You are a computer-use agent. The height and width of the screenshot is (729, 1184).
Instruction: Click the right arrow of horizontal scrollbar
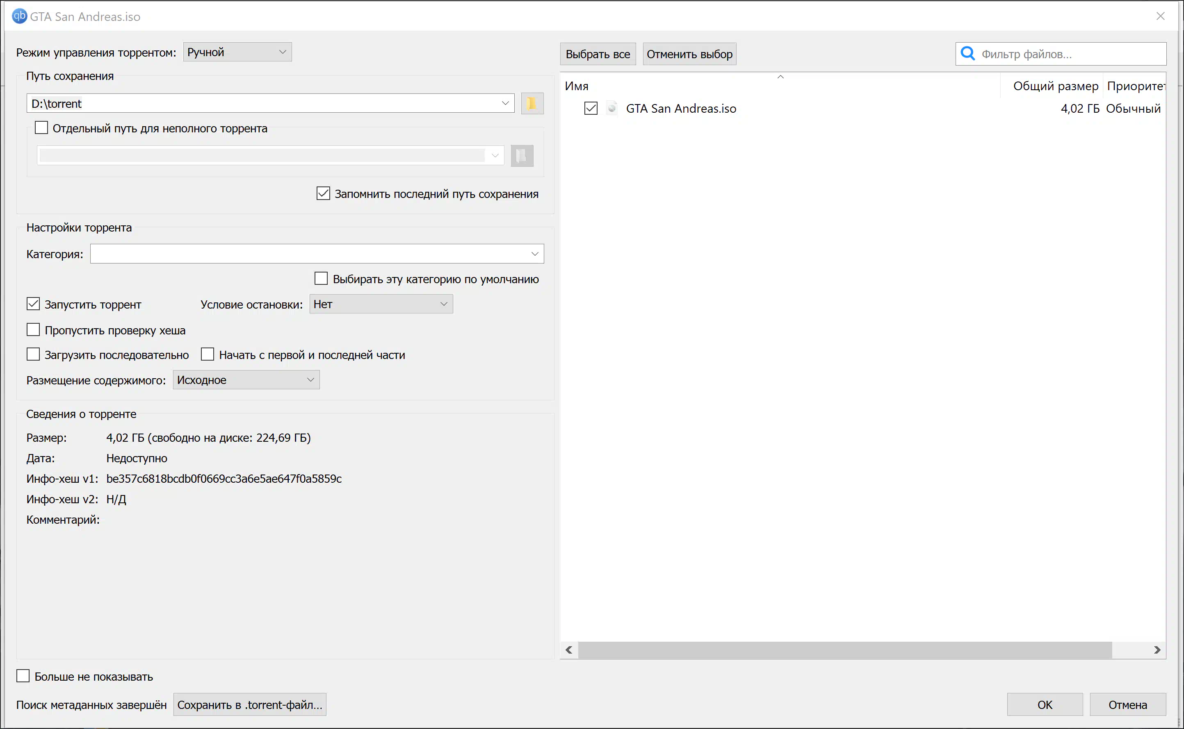click(x=1157, y=650)
